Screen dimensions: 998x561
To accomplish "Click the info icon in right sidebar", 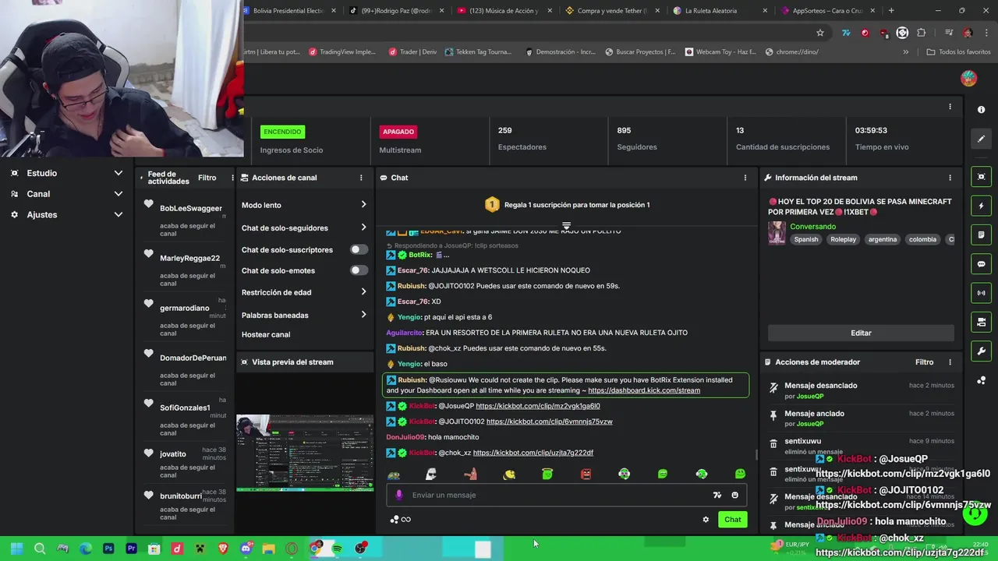I will pos(982,110).
